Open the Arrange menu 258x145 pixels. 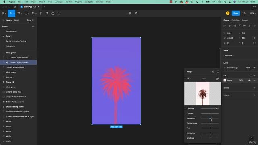59,2
